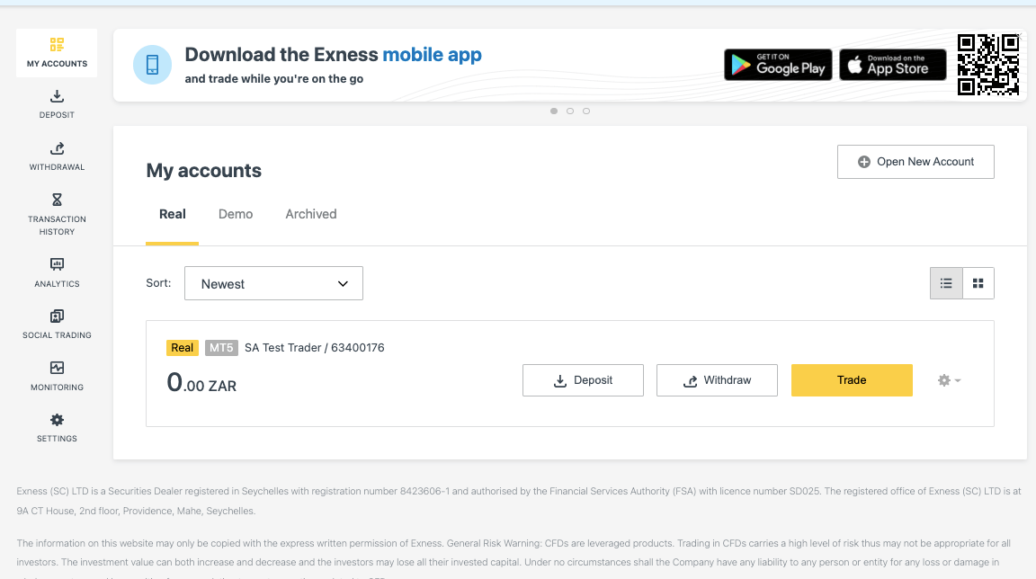Expand the Newest sort dropdown
Screen dimensions: 1036x579
(273, 283)
